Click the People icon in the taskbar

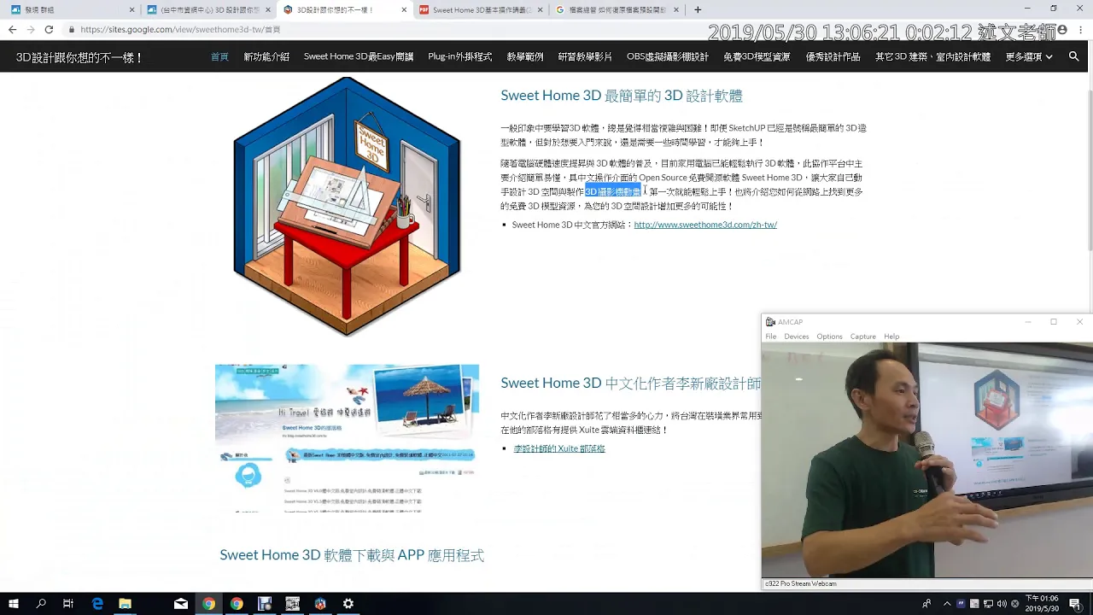pos(927,604)
